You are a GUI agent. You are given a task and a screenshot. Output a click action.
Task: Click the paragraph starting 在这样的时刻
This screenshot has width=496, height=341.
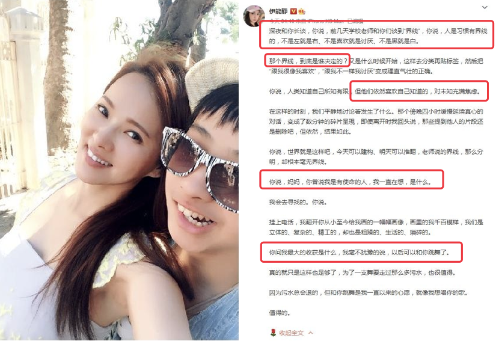376,121
